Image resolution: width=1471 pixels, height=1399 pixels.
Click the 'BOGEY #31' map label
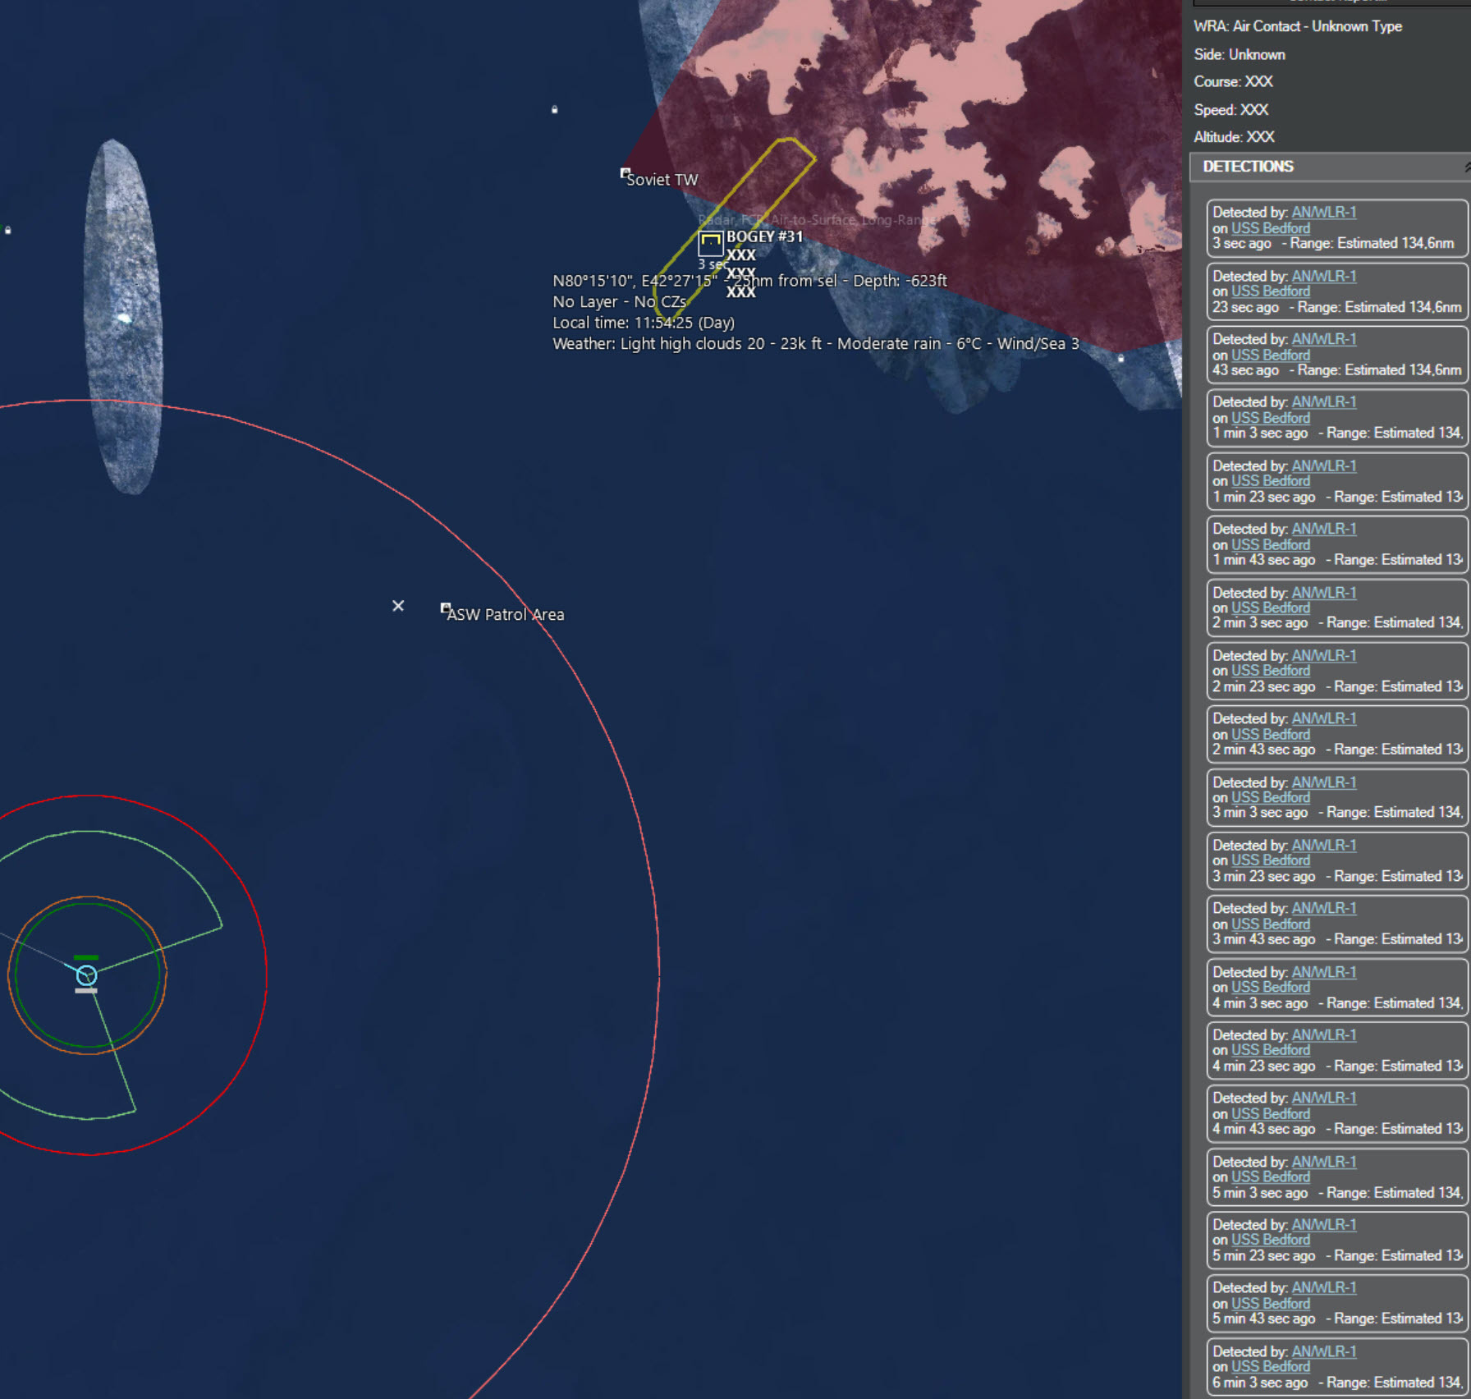[764, 236]
